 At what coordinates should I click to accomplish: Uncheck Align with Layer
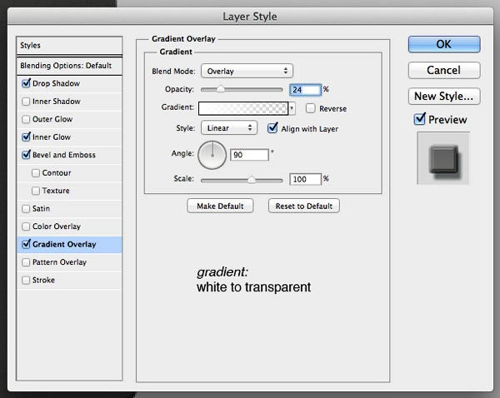click(272, 128)
